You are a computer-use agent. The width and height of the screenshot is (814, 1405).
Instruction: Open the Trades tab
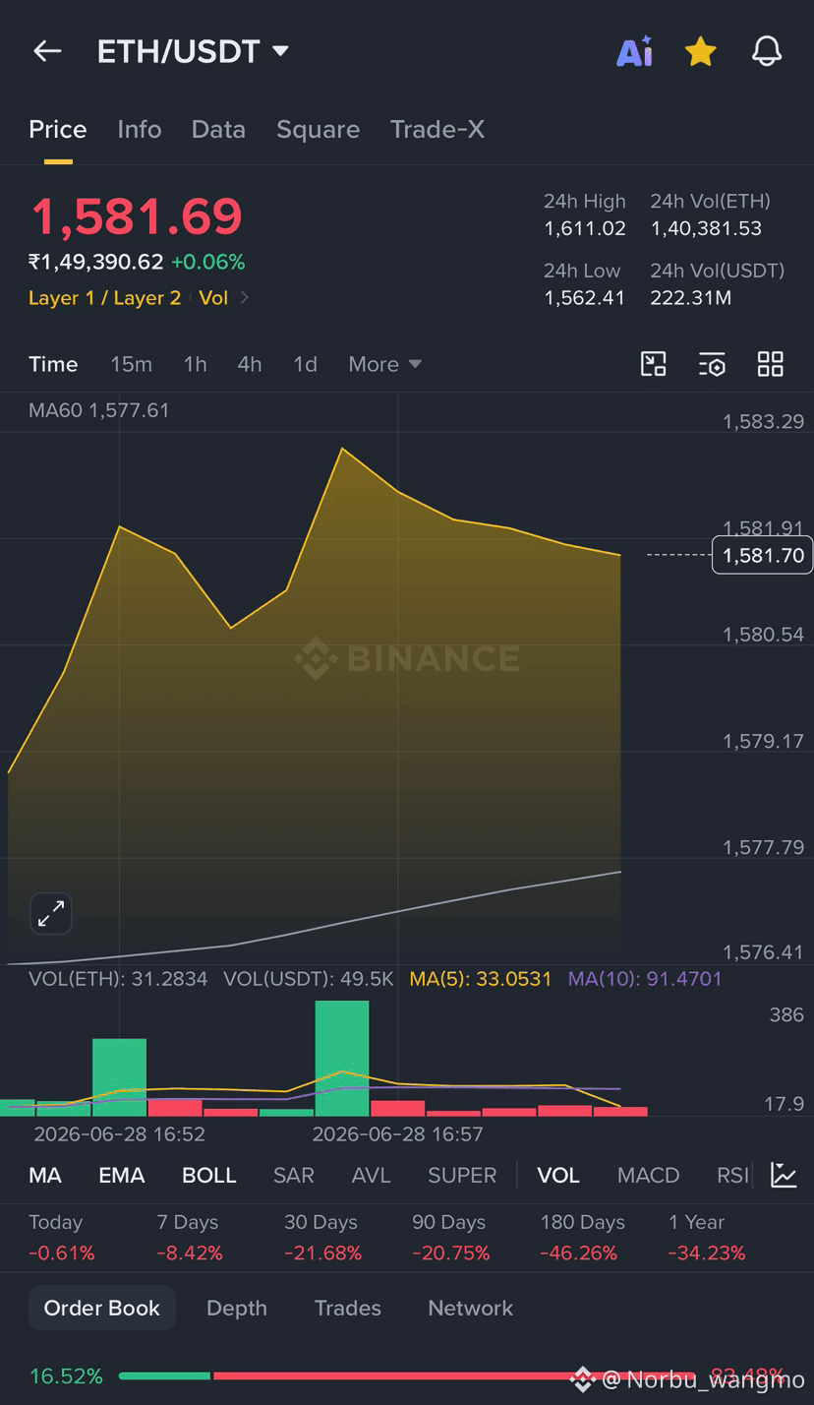[x=347, y=1308]
